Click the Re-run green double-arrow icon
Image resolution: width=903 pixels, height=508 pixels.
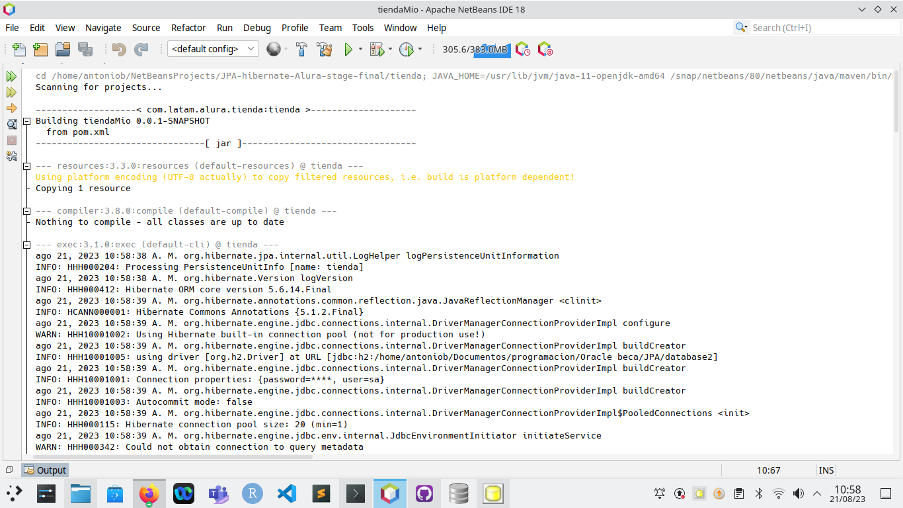pos(11,76)
